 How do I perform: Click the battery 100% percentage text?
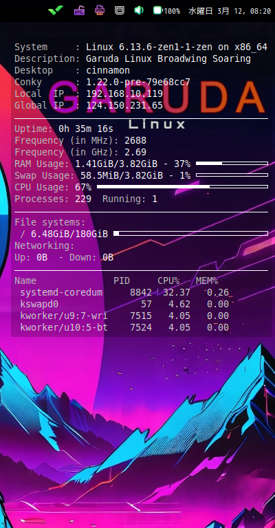(172, 11)
